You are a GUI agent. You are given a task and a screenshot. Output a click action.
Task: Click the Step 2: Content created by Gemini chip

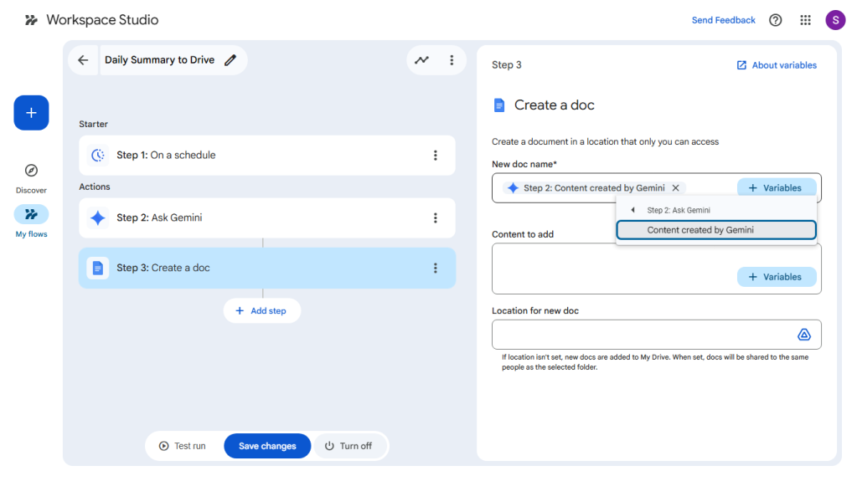593,188
